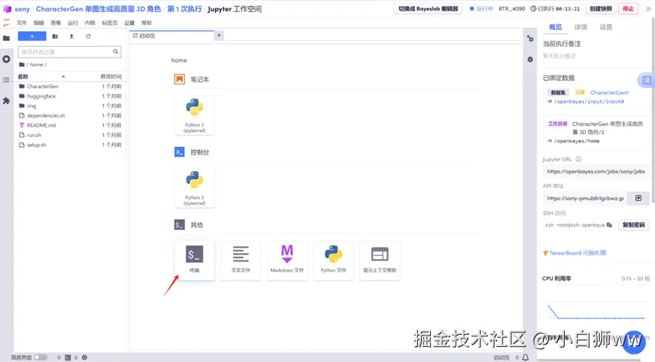Click the upload files icon
The width and height of the screenshot is (655, 362).
click(71, 36)
